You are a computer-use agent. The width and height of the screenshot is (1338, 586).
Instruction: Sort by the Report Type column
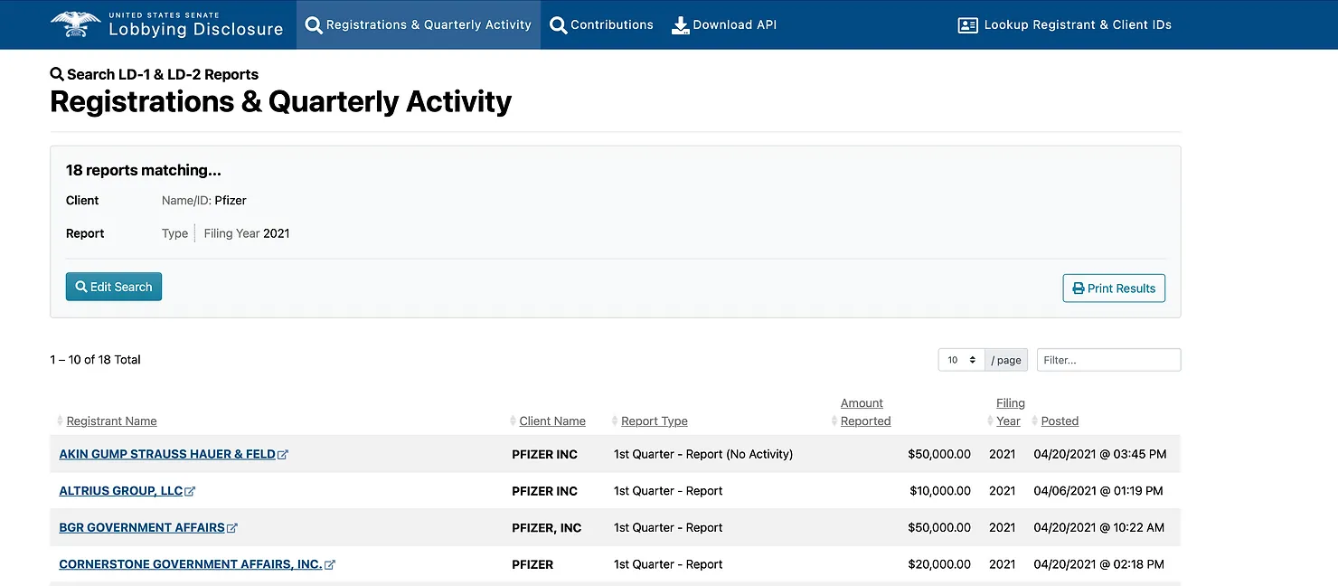655,421
